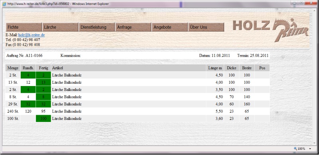This screenshot has width=319, height=155.
Task: Click the Termin: 25.08.2011 text
Action: click(253, 55)
